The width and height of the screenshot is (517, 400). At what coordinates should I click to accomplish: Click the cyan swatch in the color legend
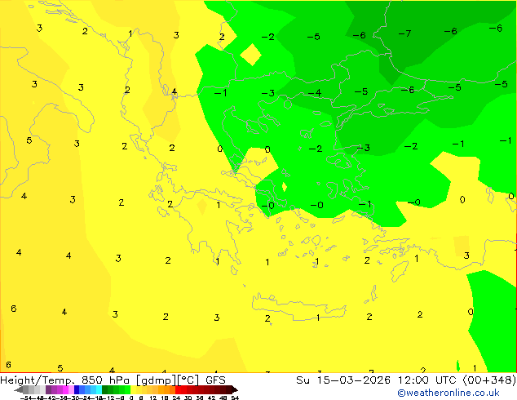(99, 390)
